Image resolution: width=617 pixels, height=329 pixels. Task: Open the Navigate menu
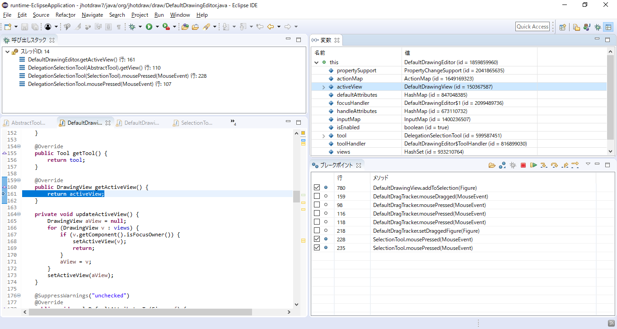(x=92, y=15)
